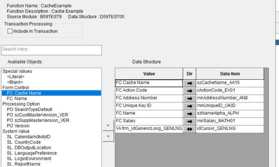Select idCursor_GENLNG data item cell
Viewport: 279px width, 167px height.
[x=230, y=129]
